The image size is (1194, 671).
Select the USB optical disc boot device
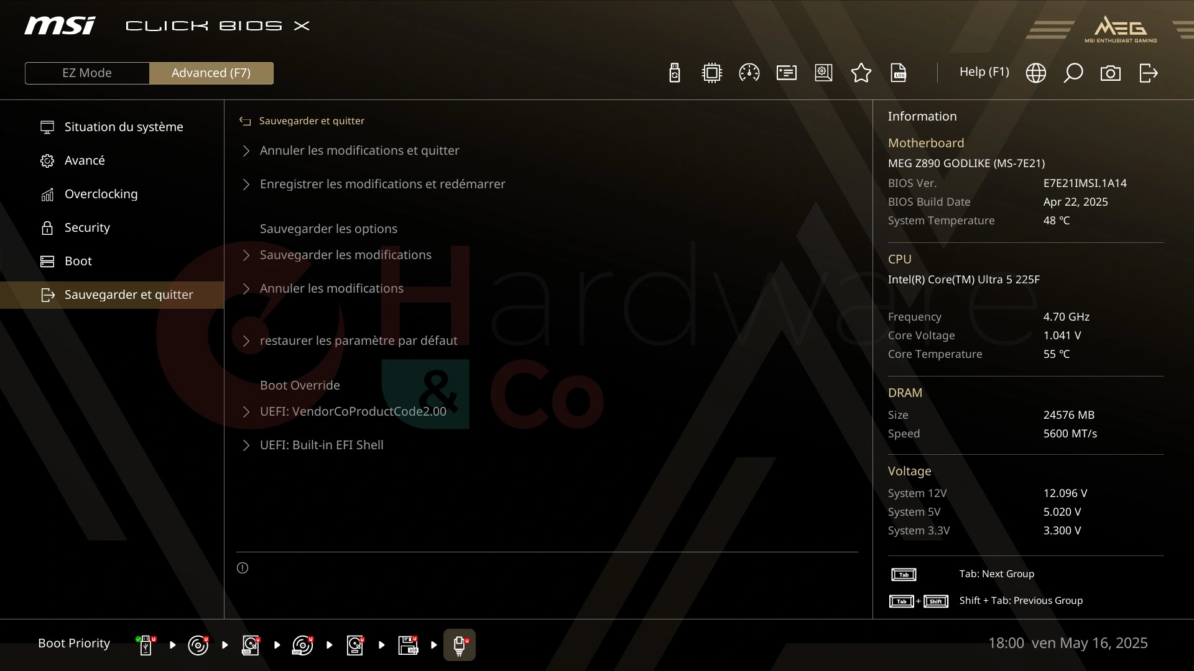click(303, 645)
